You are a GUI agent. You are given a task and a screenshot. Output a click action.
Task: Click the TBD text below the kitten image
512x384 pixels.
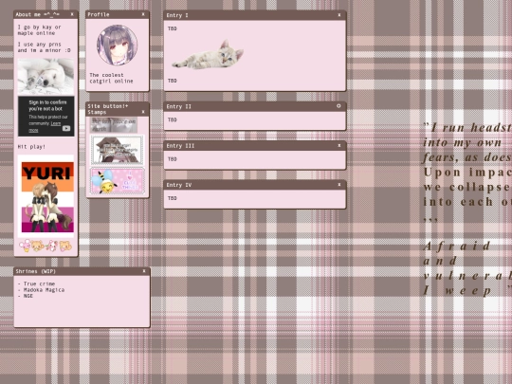coord(172,81)
